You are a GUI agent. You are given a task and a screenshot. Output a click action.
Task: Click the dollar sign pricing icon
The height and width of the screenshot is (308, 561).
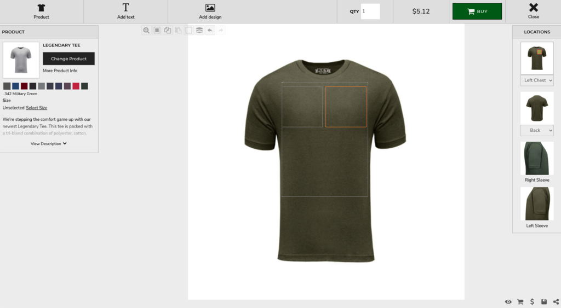pos(532,302)
